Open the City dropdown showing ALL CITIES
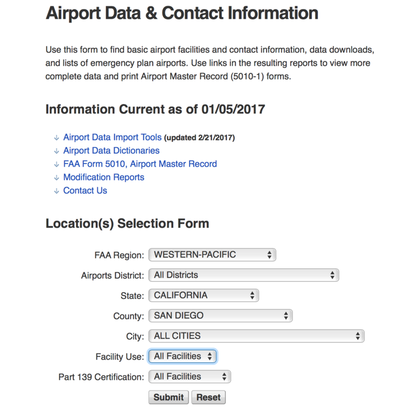 pos(256,336)
